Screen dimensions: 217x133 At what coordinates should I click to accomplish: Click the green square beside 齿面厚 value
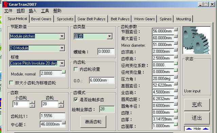[176, 124]
